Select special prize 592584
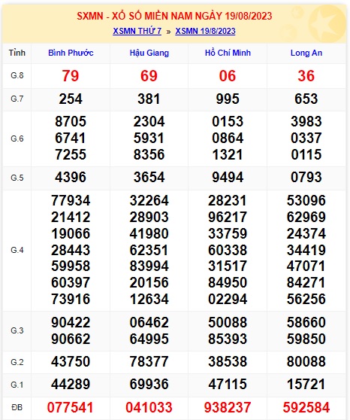350x420 pixels. pyautogui.click(x=306, y=408)
